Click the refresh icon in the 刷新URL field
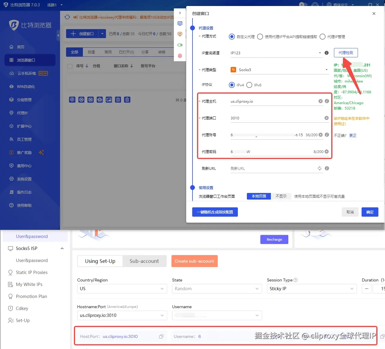 320,168
